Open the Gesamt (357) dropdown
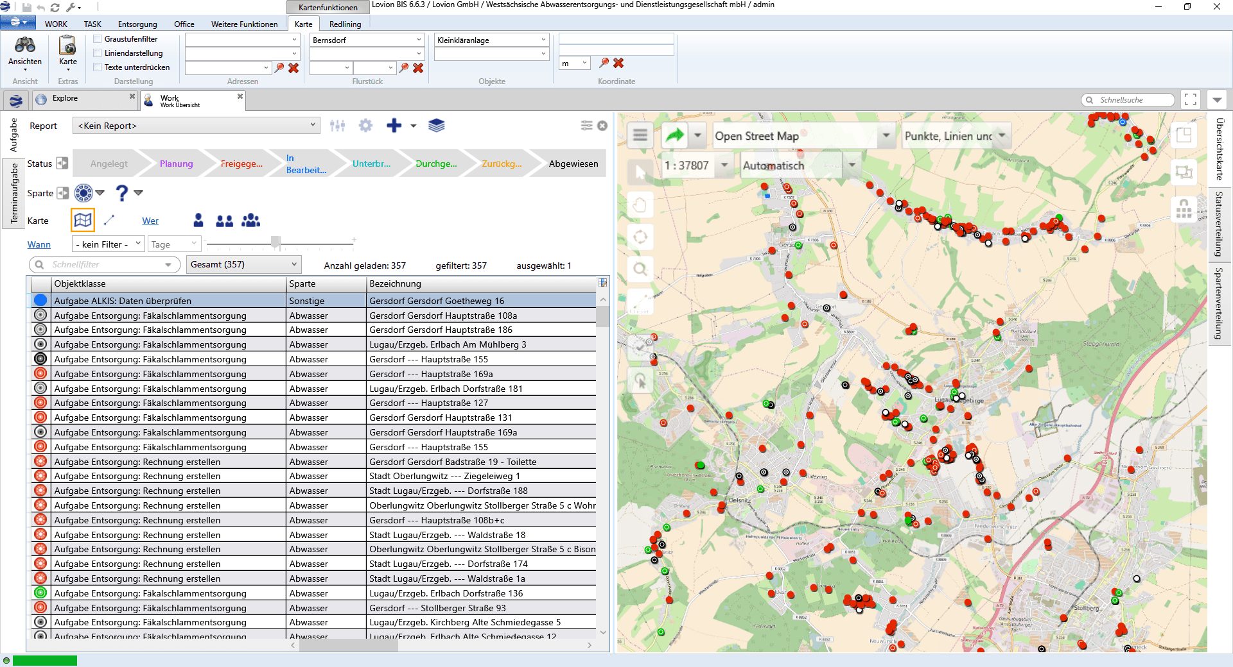Image resolution: width=1233 pixels, height=667 pixels. (x=243, y=264)
